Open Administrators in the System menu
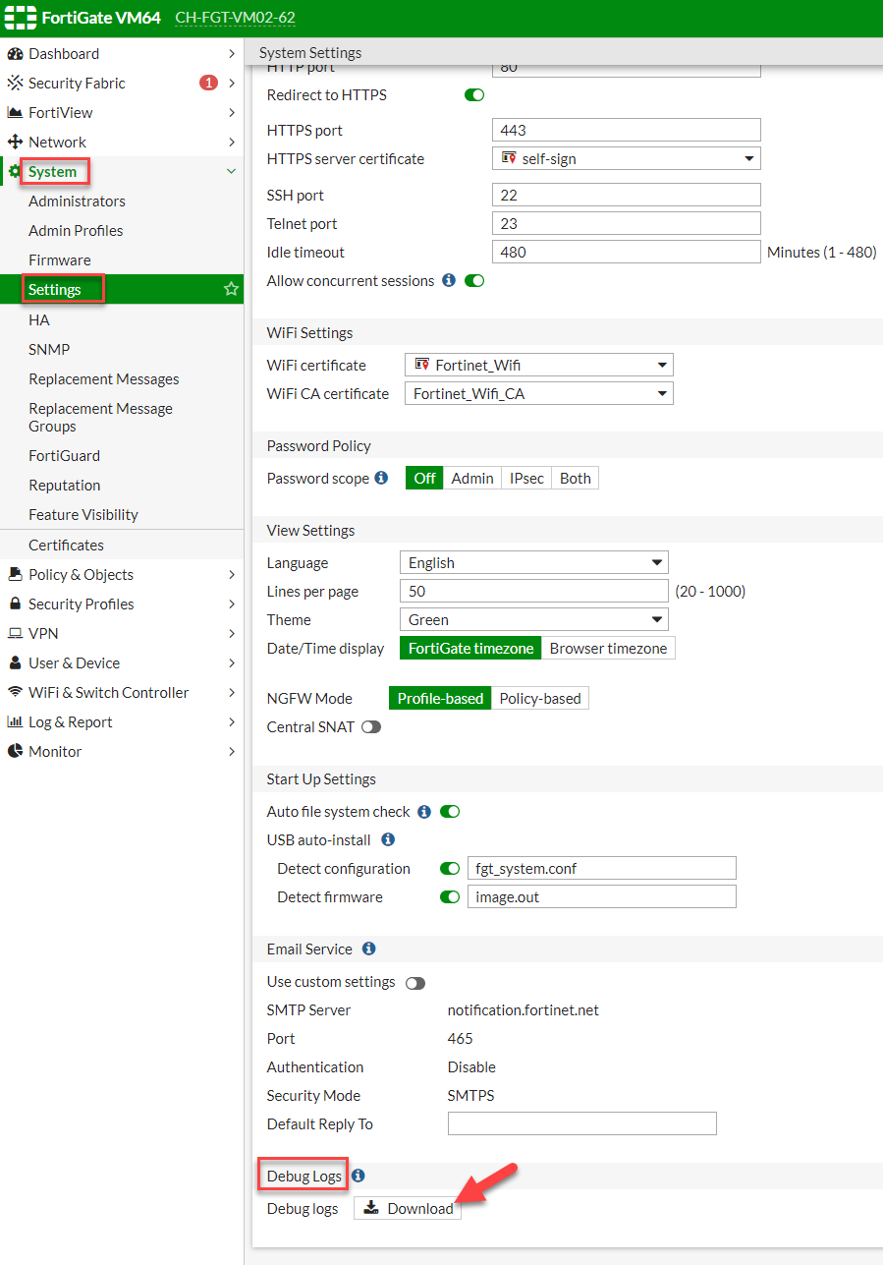The height and width of the screenshot is (1265, 883). click(x=77, y=201)
